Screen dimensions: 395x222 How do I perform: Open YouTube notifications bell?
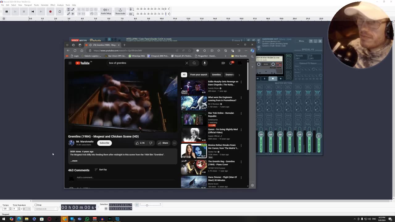click(231, 63)
